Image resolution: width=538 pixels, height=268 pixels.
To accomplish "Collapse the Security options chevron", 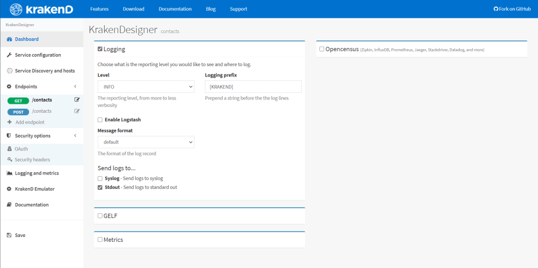I will coord(75,136).
